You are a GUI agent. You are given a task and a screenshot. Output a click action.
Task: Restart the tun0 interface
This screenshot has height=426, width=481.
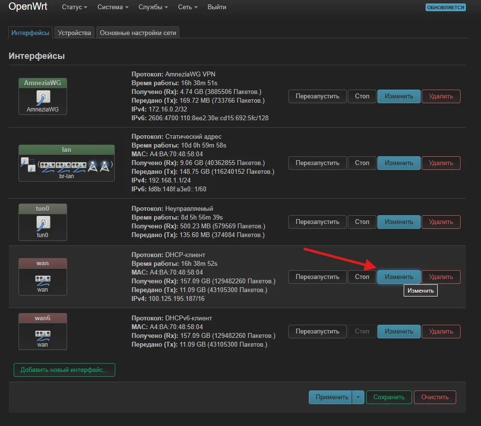click(317, 222)
